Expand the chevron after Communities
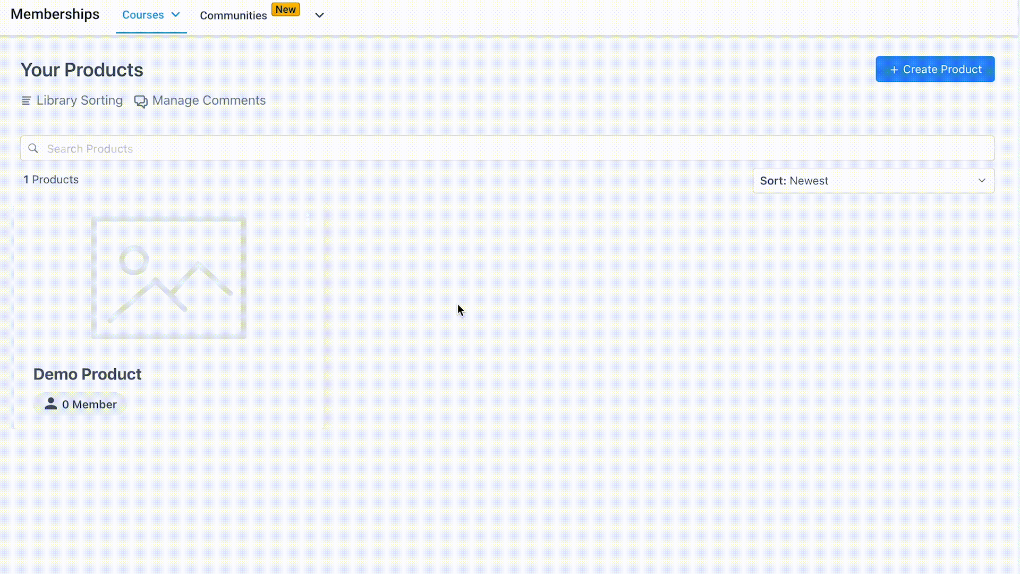The width and height of the screenshot is (1020, 574). tap(319, 15)
